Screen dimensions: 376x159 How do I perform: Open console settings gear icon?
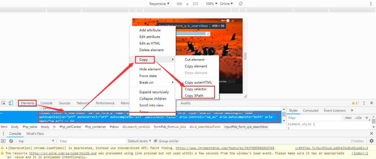click(372, 141)
